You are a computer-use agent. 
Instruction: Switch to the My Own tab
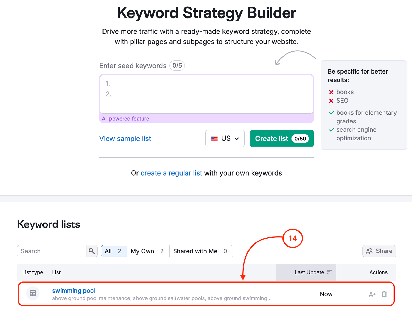pyautogui.click(x=142, y=251)
